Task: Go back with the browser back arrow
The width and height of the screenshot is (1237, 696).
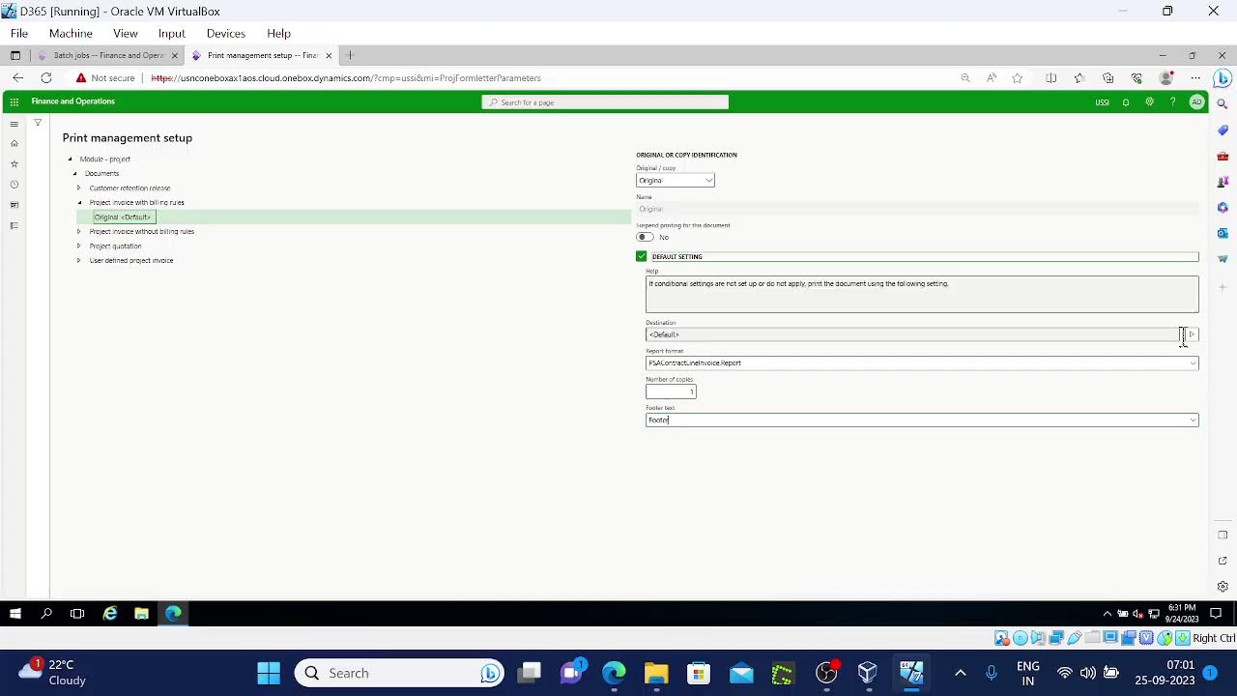Action: click(x=17, y=78)
